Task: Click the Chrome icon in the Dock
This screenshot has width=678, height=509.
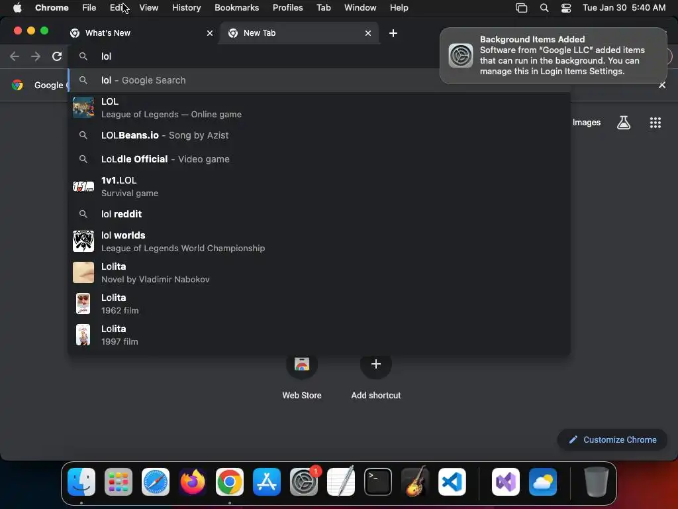Action: click(230, 482)
